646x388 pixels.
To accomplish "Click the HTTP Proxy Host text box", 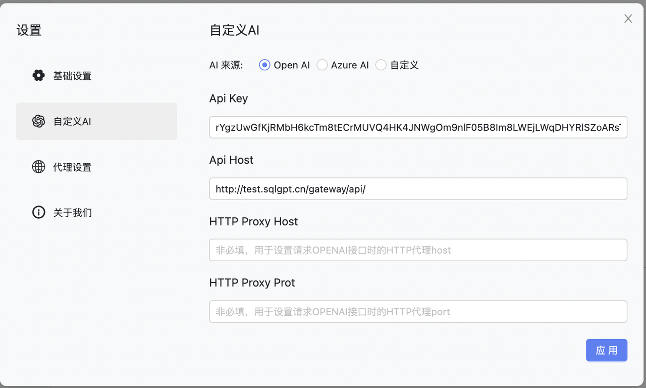I will pos(418,250).
